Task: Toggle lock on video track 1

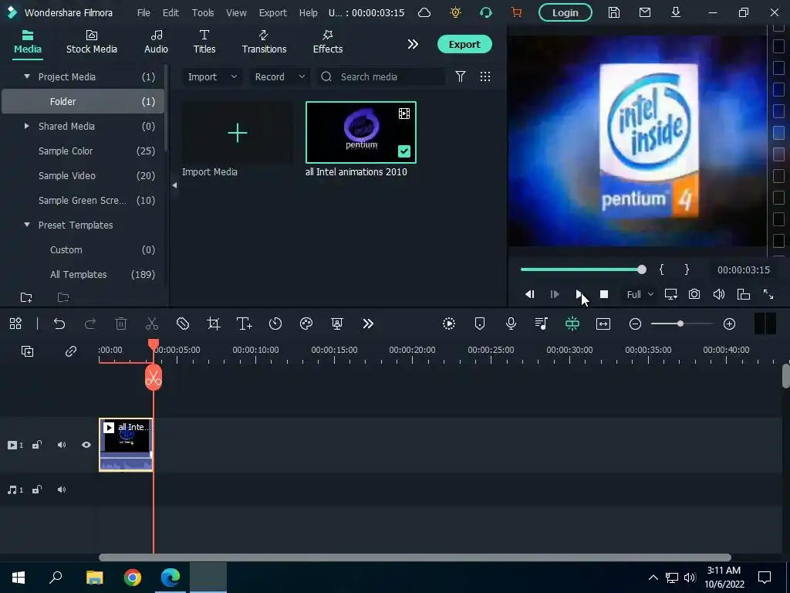Action: click(37, 445)
